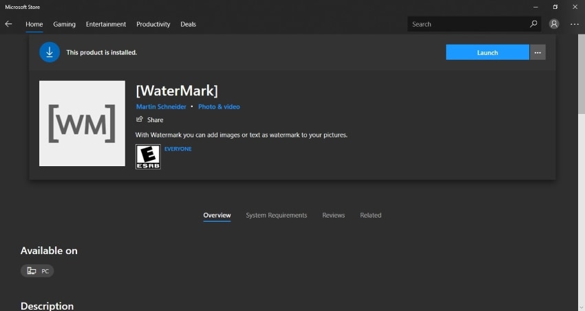Open more options next to Launch
This screenshot has height=311, width=585.
(x=538, y=52)
